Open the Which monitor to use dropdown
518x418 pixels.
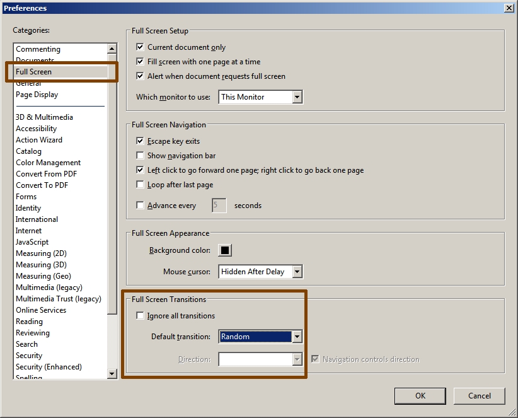(x=260, y=97)
